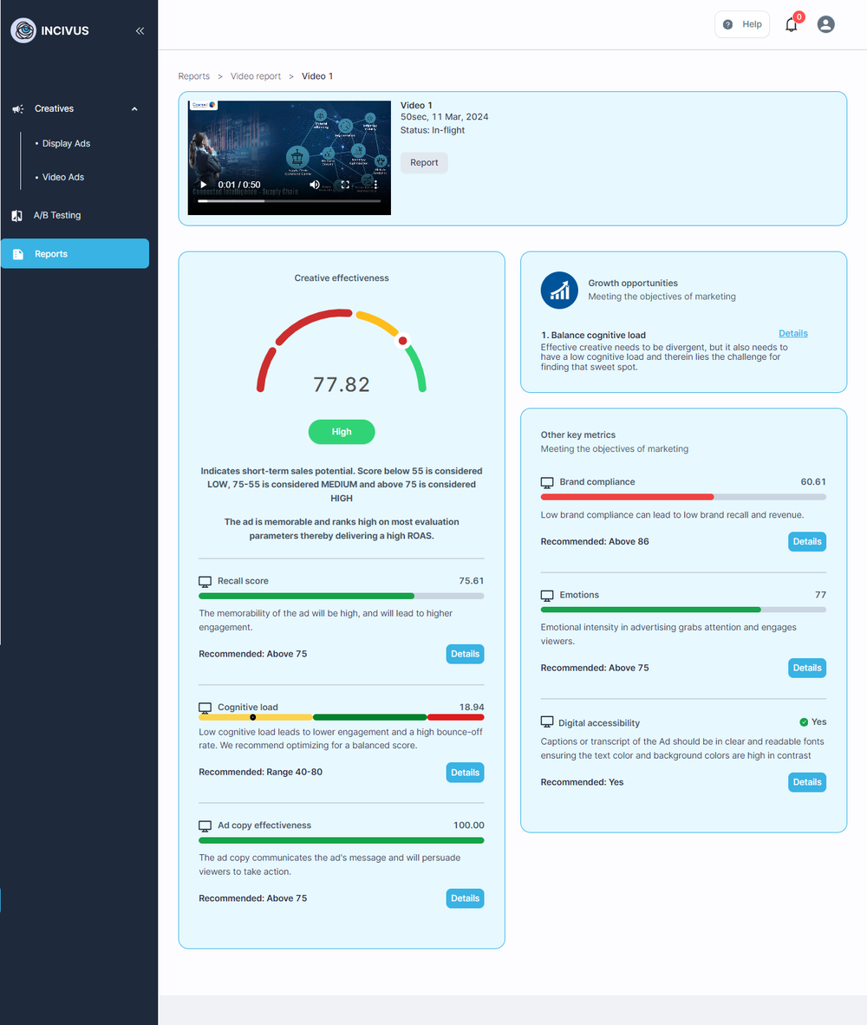This screenshot has width=867, height=1025.
Task: Select the Creatives megaphone icon in sidebar
Action: click(x=17, y=108)
